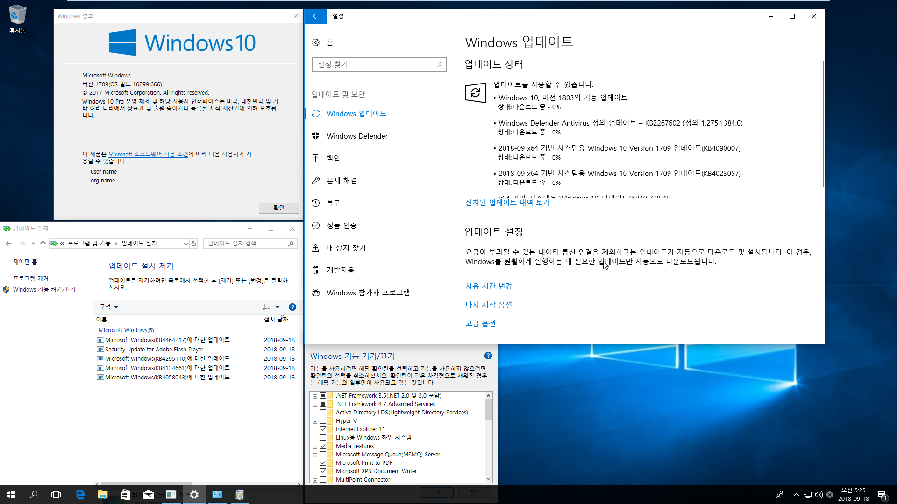Image resolution: width=897 pixels, height=504 pixels.
Task: Open 백업 backup settings page
Action: coord(333,158)
